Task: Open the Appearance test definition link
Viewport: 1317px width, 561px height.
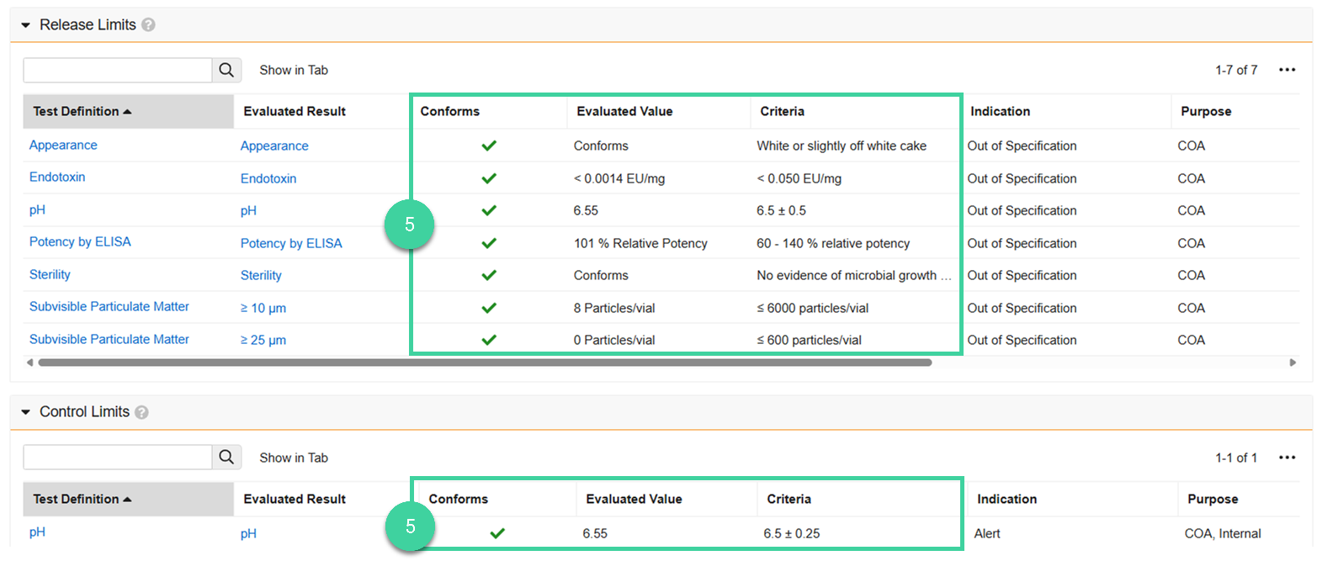Action: (x=63, y=146)
